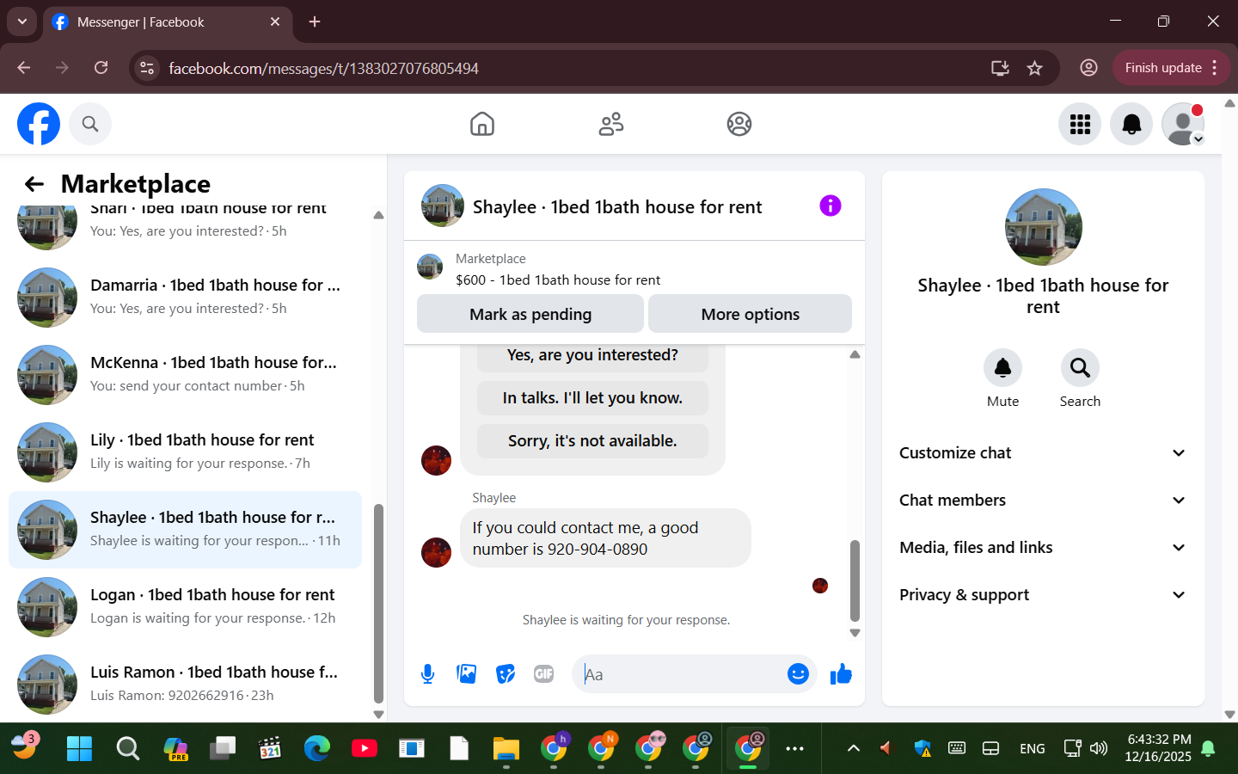Attach a photo file to the message
The image size is (1238, 774).
point(467,674)
